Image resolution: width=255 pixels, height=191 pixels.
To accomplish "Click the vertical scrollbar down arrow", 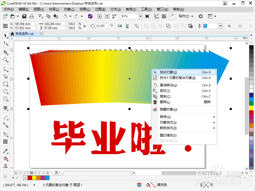I will point(247,169).
